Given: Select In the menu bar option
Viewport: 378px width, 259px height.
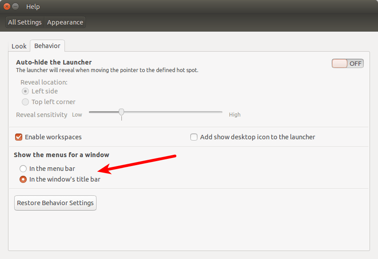Looking at the screenshot, I should (23, 169).
